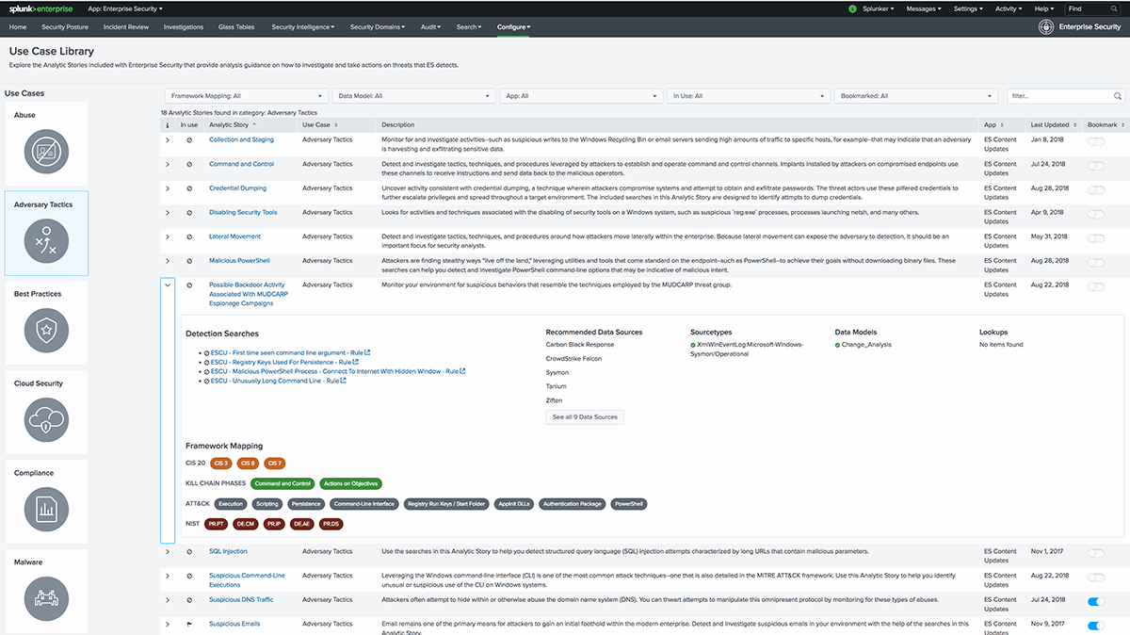Click the magnifier in the filter field

tap(1117, 95)
